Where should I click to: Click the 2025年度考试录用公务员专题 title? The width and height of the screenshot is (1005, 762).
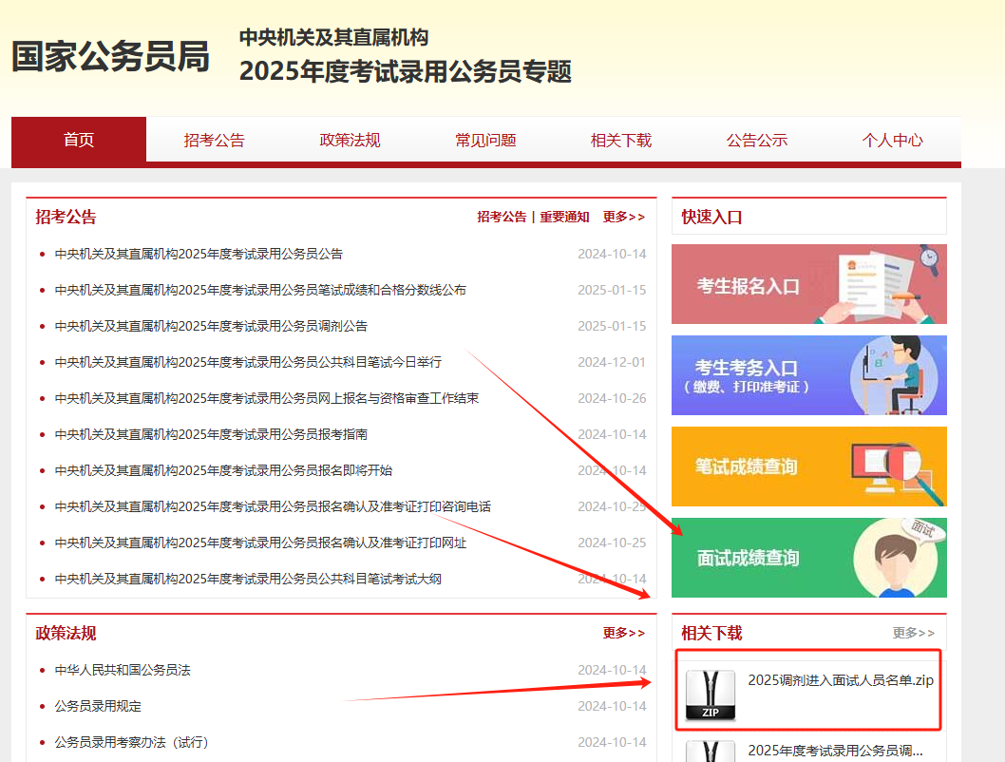click(x=405, y=71)
